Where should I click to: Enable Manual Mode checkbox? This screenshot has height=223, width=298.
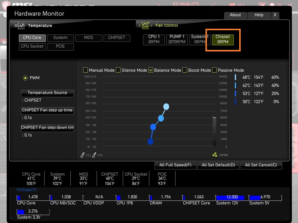tap(86, 70)
